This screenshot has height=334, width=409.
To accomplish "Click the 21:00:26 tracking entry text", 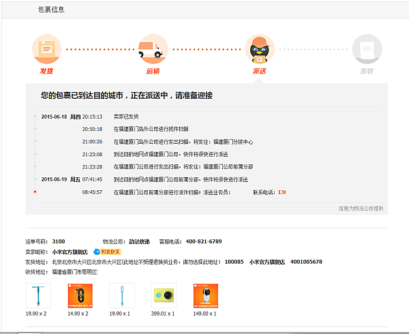I will [x=183, y=142].
